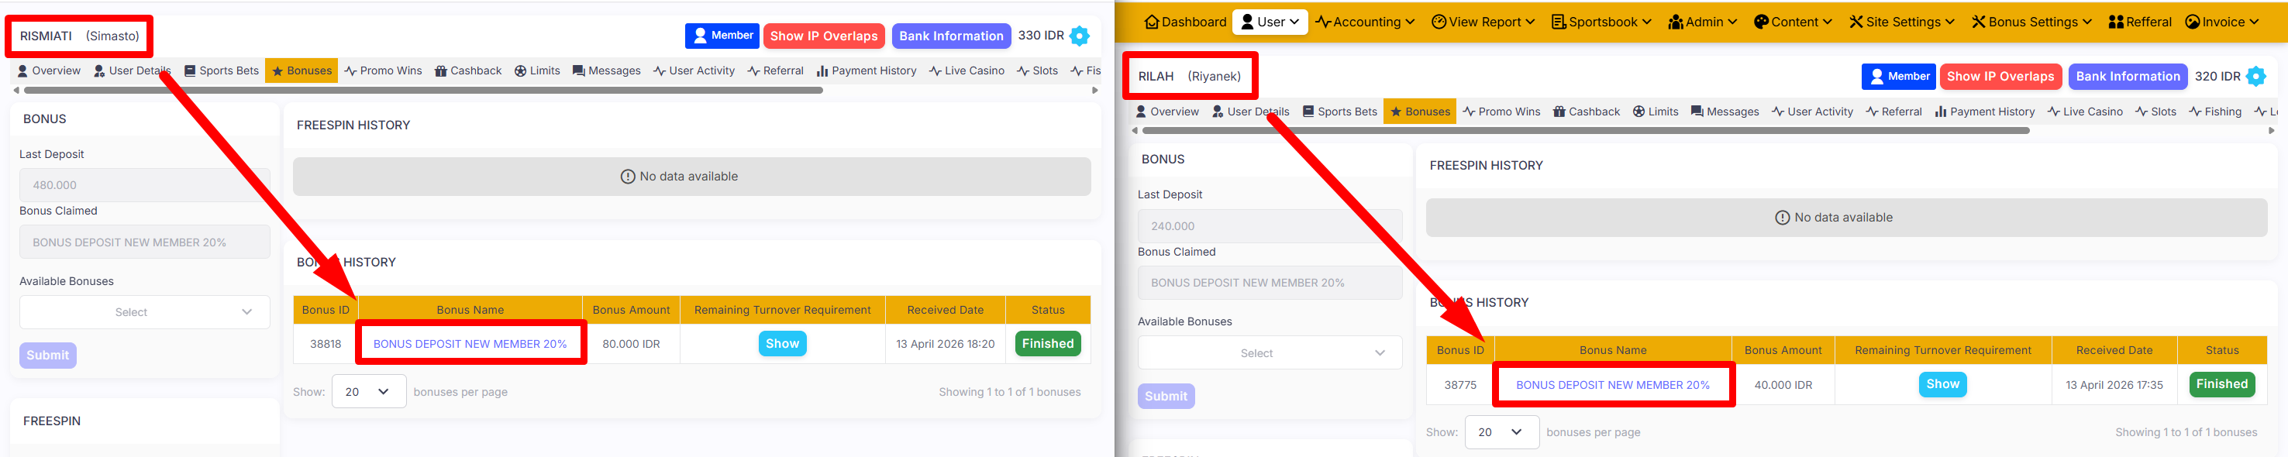The height and width of the screenshot is (457, 2288).
Task: Click Submit in RISMIATI bonus panel
Action: coord(48,356)
